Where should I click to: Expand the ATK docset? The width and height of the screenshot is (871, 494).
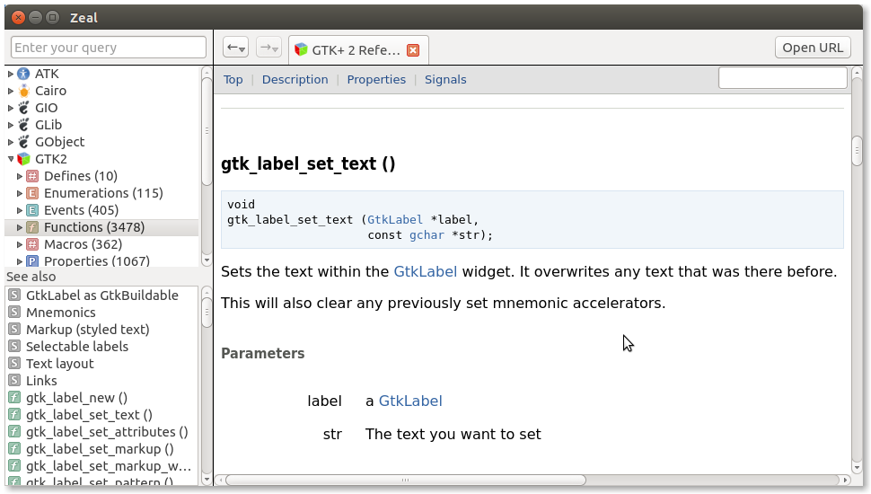click(x=11, y=74)
